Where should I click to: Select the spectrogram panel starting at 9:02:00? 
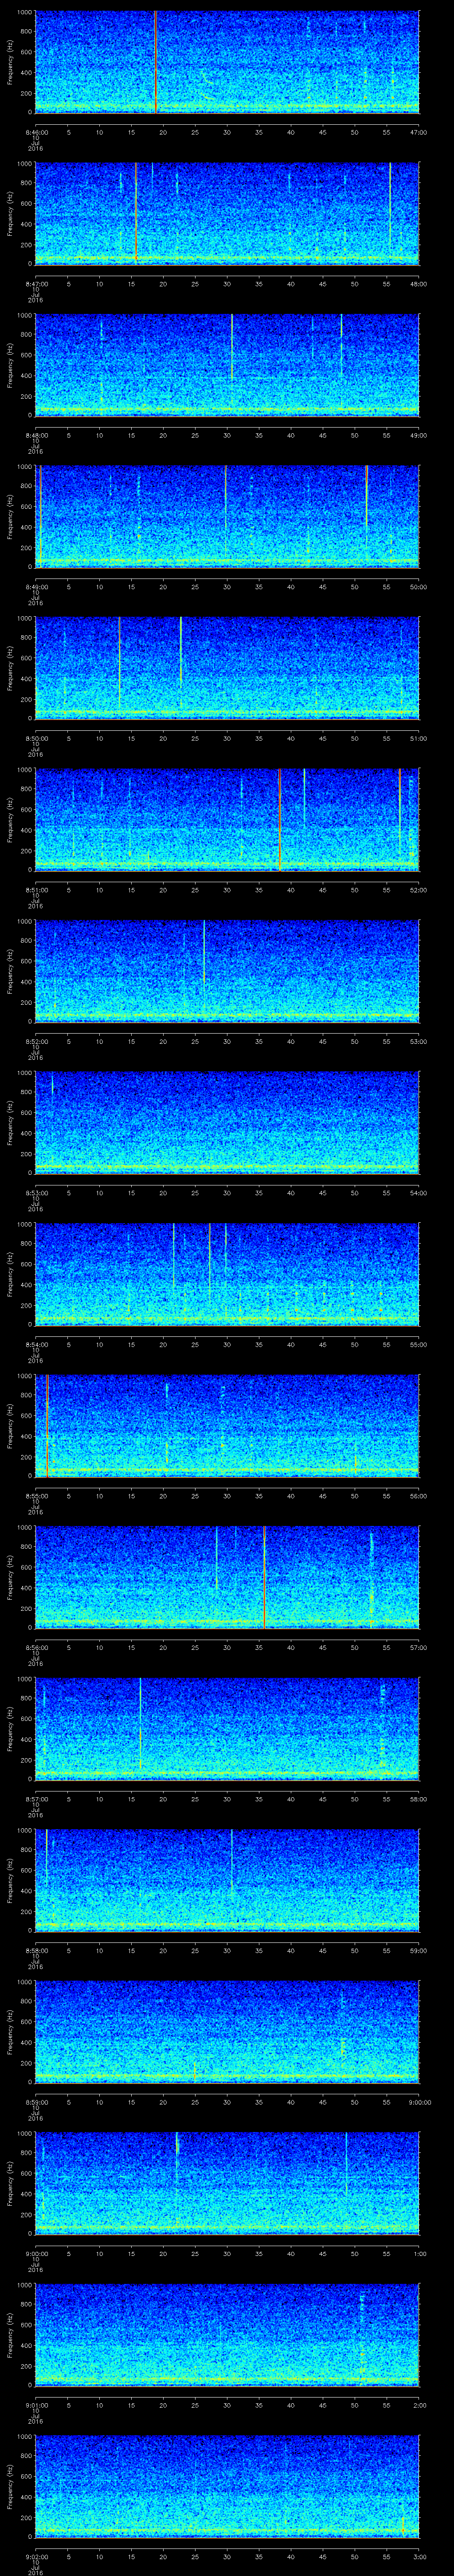(227, 2486)
